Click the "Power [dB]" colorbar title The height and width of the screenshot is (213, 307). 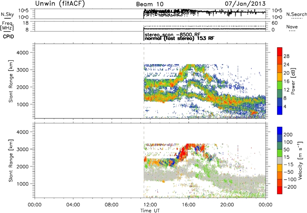tap(293, 81)
